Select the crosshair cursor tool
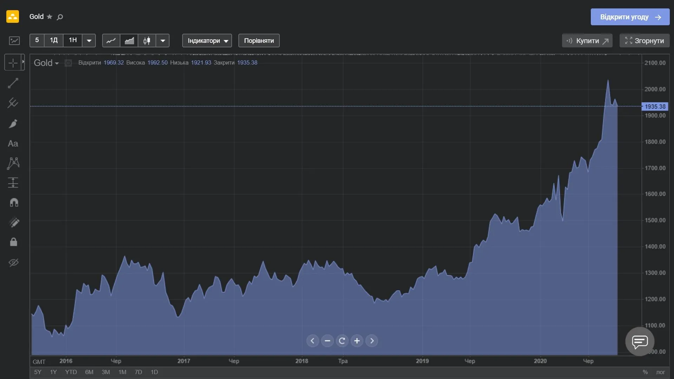 click(13, 63)
